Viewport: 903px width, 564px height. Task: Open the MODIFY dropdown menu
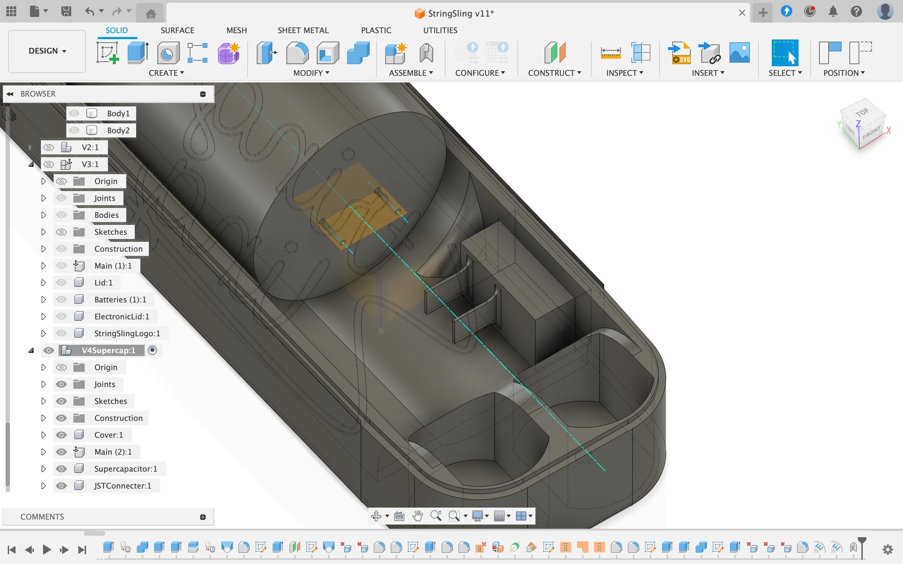[311, 73]
